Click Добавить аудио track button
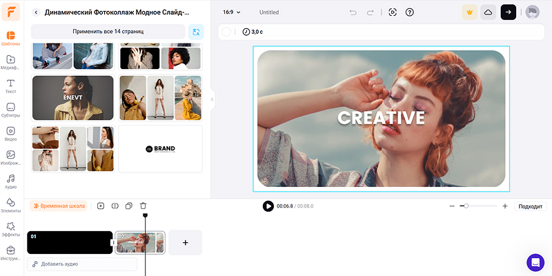 (x=82, y=264)
